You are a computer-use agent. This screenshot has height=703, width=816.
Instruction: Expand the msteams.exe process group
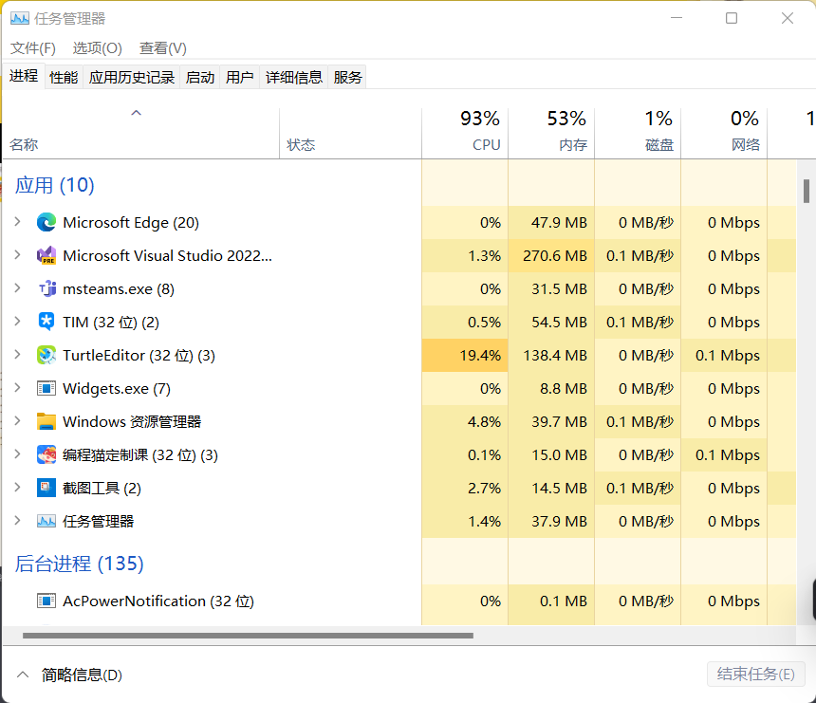coord(18,288)
